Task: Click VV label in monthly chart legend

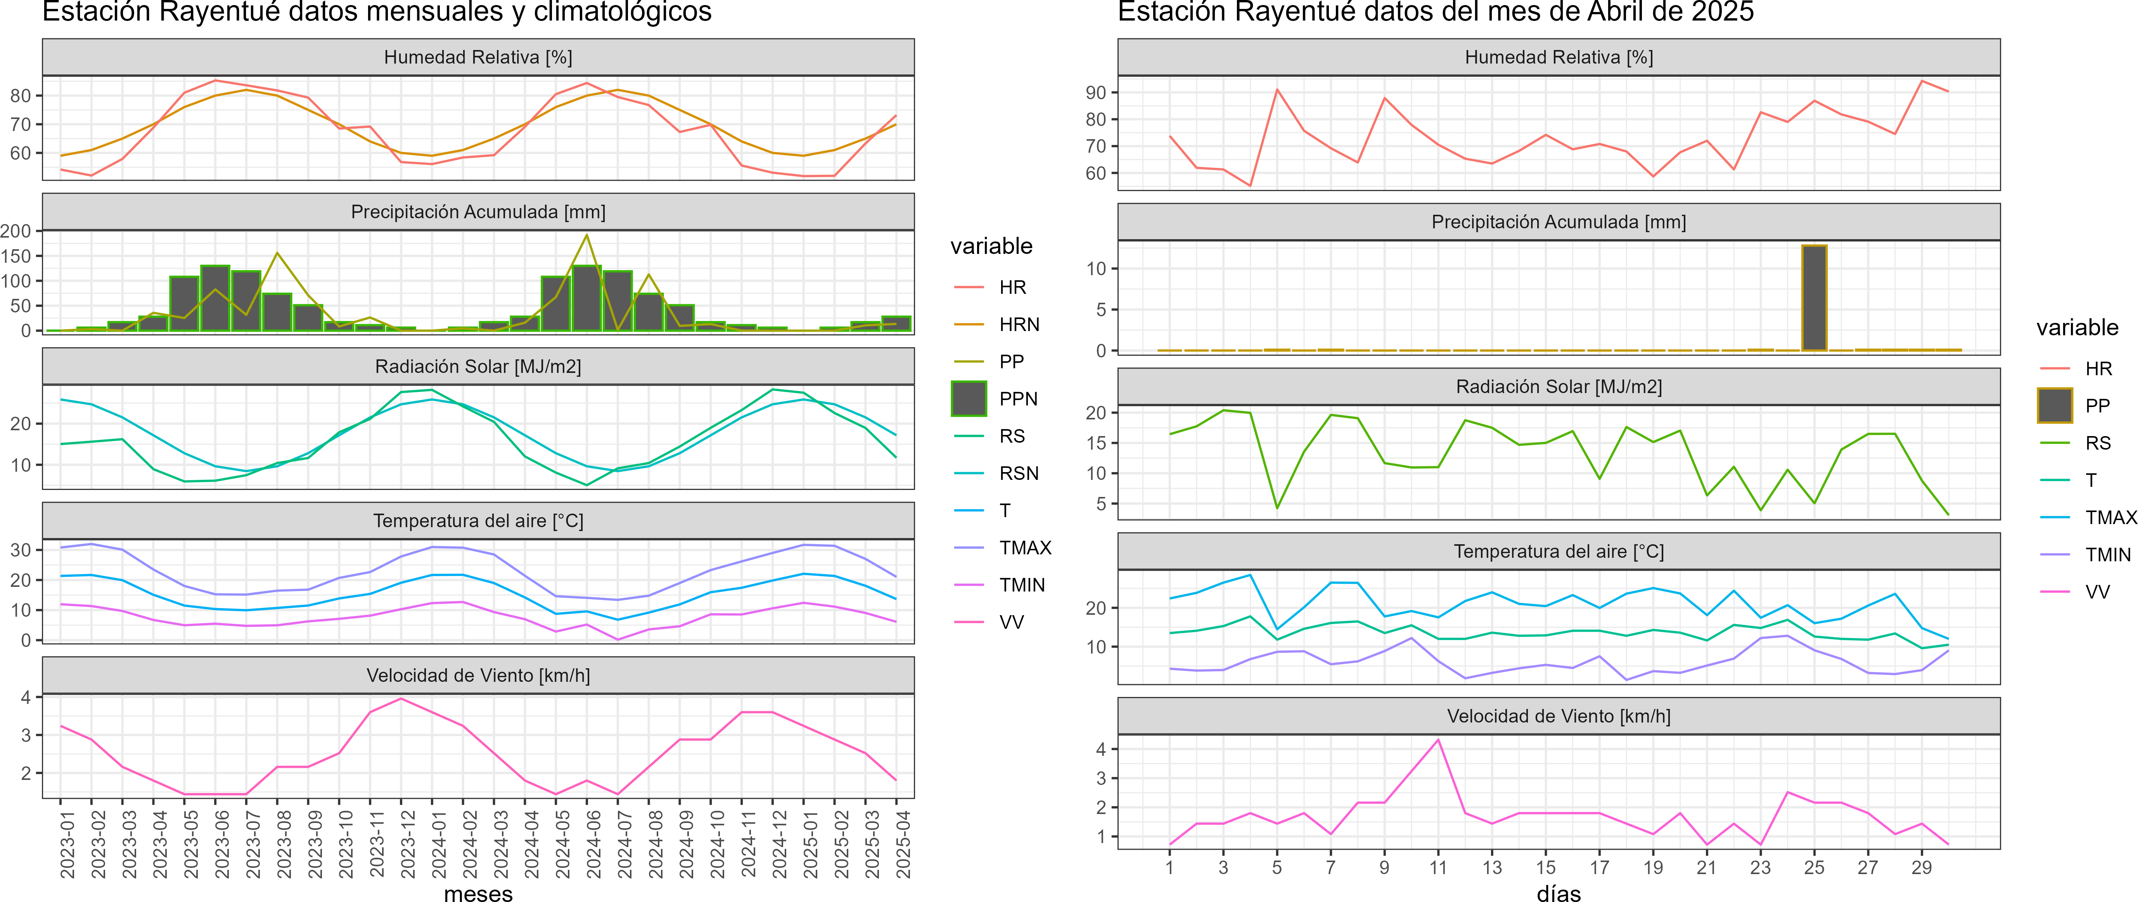Action: click(1012, 623)
